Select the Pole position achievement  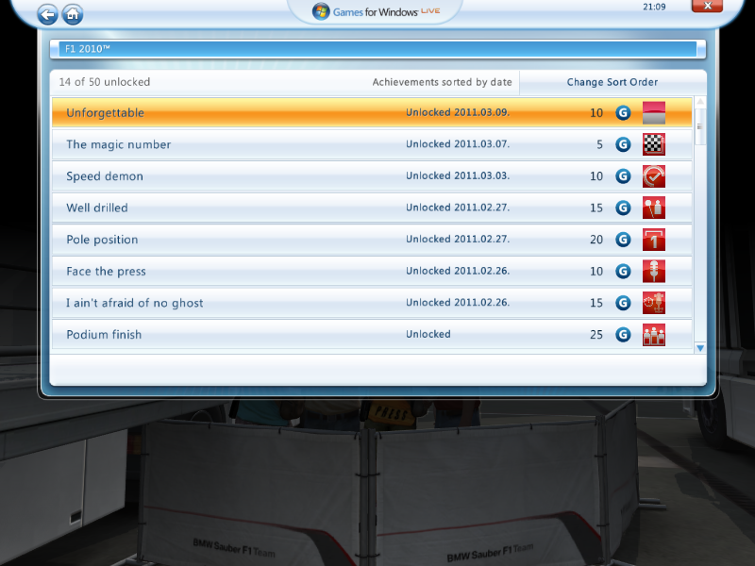(372, 240)
